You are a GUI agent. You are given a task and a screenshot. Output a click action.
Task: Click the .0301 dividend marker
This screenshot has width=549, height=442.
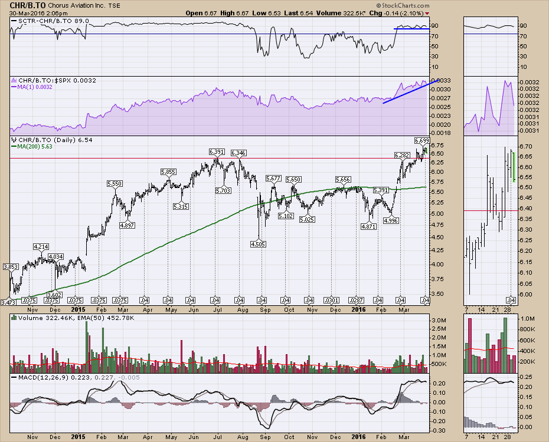coord(331,301)
